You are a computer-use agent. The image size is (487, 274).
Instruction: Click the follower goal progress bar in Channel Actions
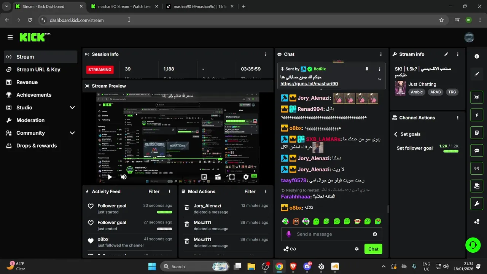451,151
